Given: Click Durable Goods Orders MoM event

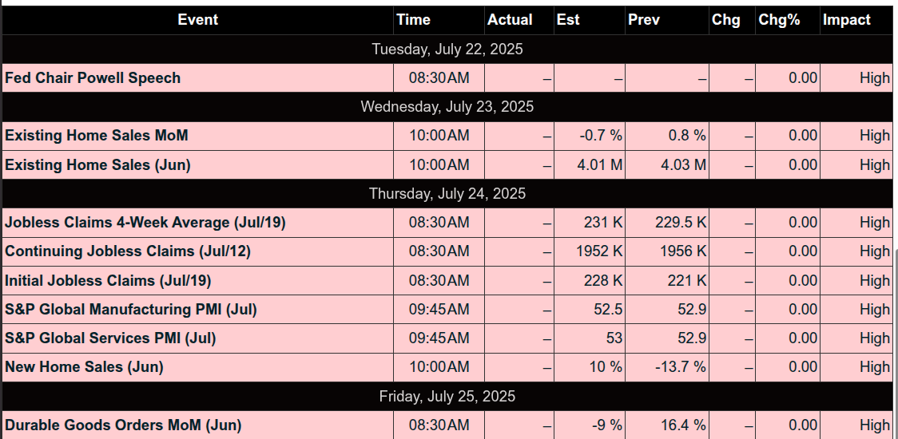Looking at the screenshot, I should (x=123, y=425).
